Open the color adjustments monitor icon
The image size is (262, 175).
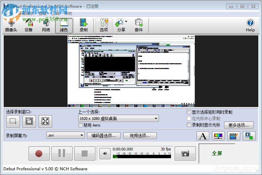tap(219, 136)
